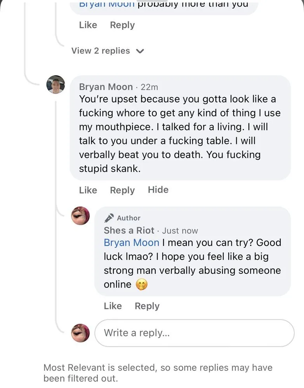Screen dimensions: 304x388
Task: Open the Bryan Moon name on 22m comment
Action: point(106,87)
